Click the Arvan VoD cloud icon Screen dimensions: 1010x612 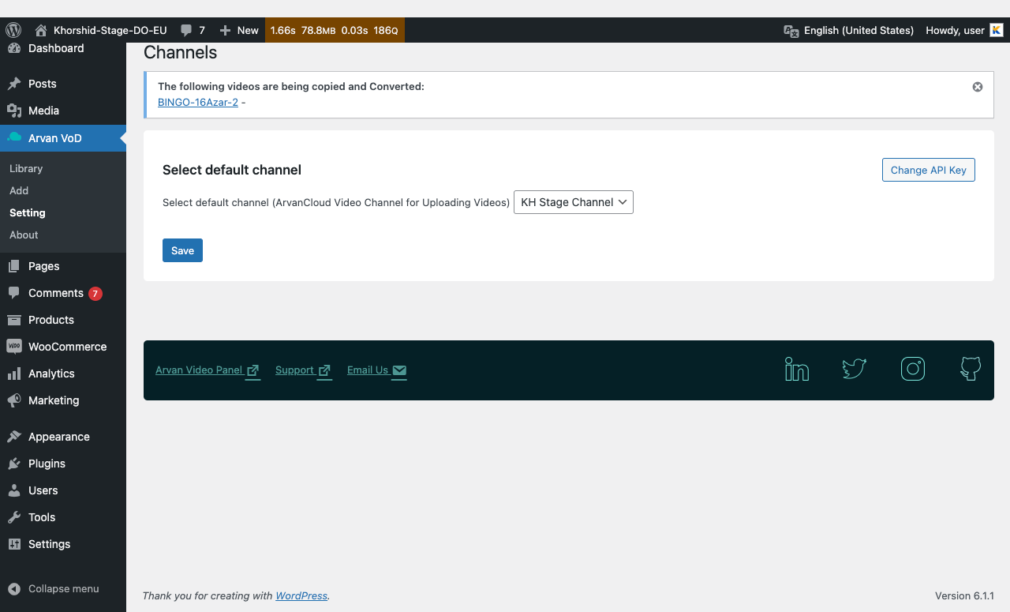click(x=14, y=137)
